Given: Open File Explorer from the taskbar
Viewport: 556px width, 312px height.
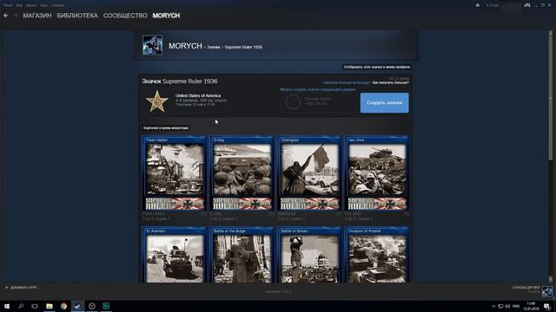Looking at the screenshot, I should (50, 306).
